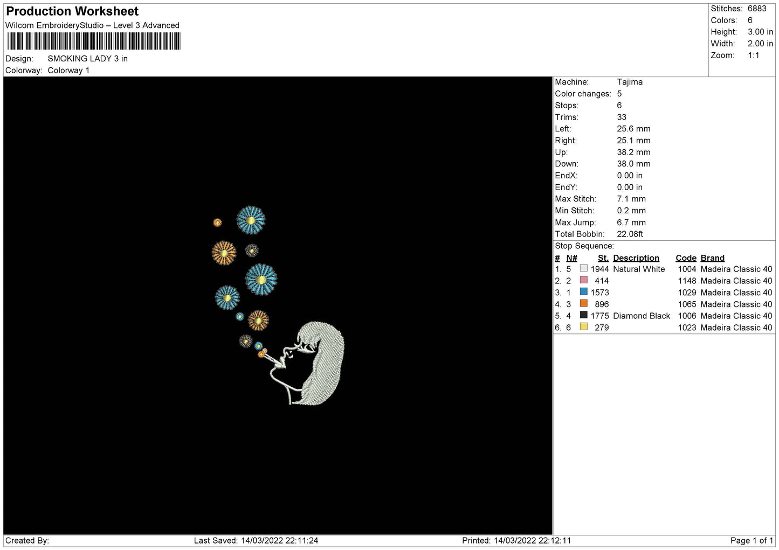
Task: Click the large orange flower on the left
Action: 224,253
